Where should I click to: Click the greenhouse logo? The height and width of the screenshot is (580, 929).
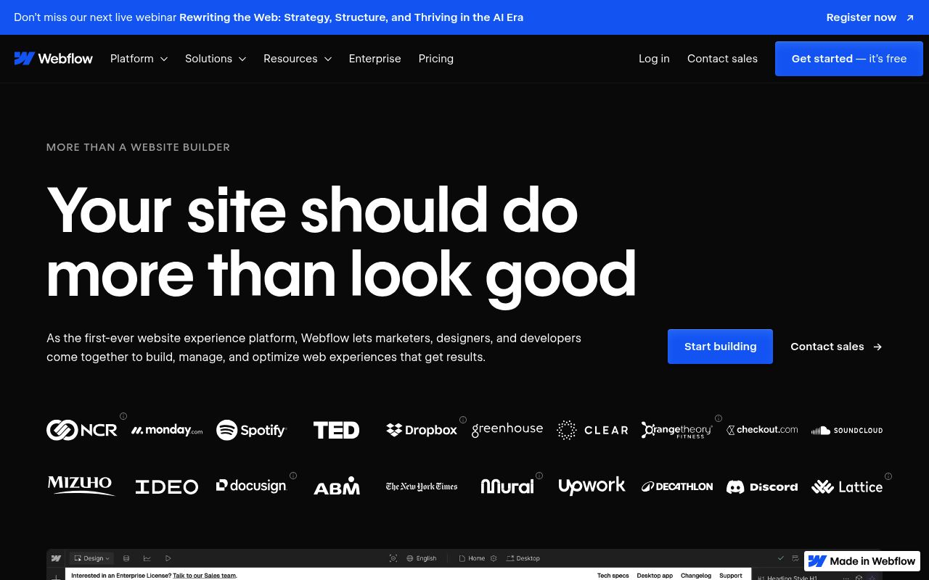click(507, 429)
